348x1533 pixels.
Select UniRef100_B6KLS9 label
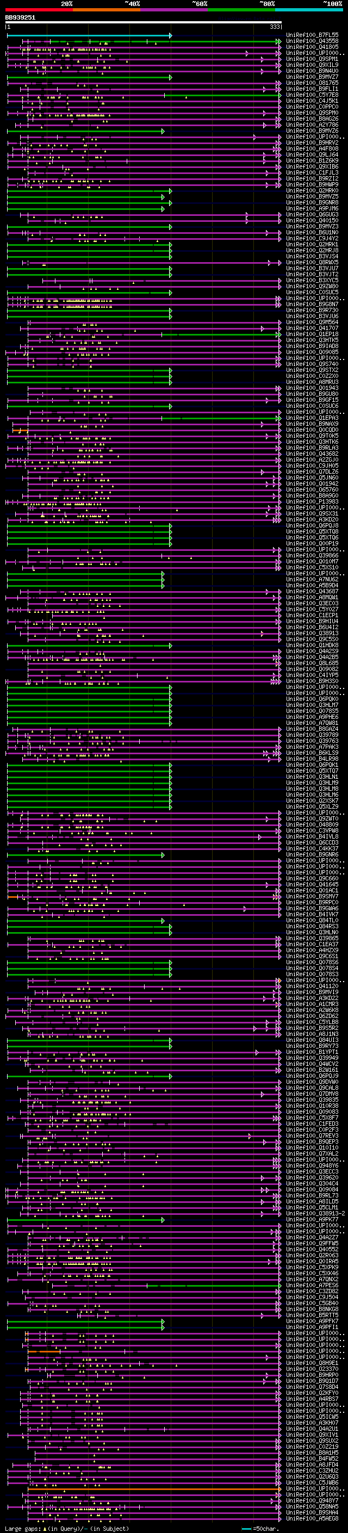312,753
